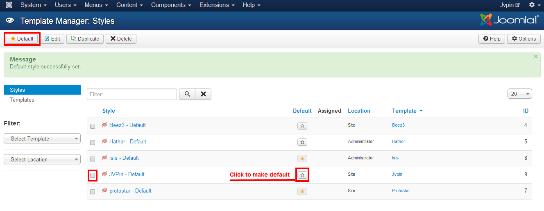Open the gear settings menu at top right

[x=534, y=5]
